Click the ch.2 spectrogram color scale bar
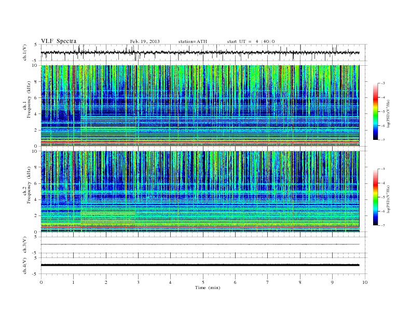 tap(375, 197)
